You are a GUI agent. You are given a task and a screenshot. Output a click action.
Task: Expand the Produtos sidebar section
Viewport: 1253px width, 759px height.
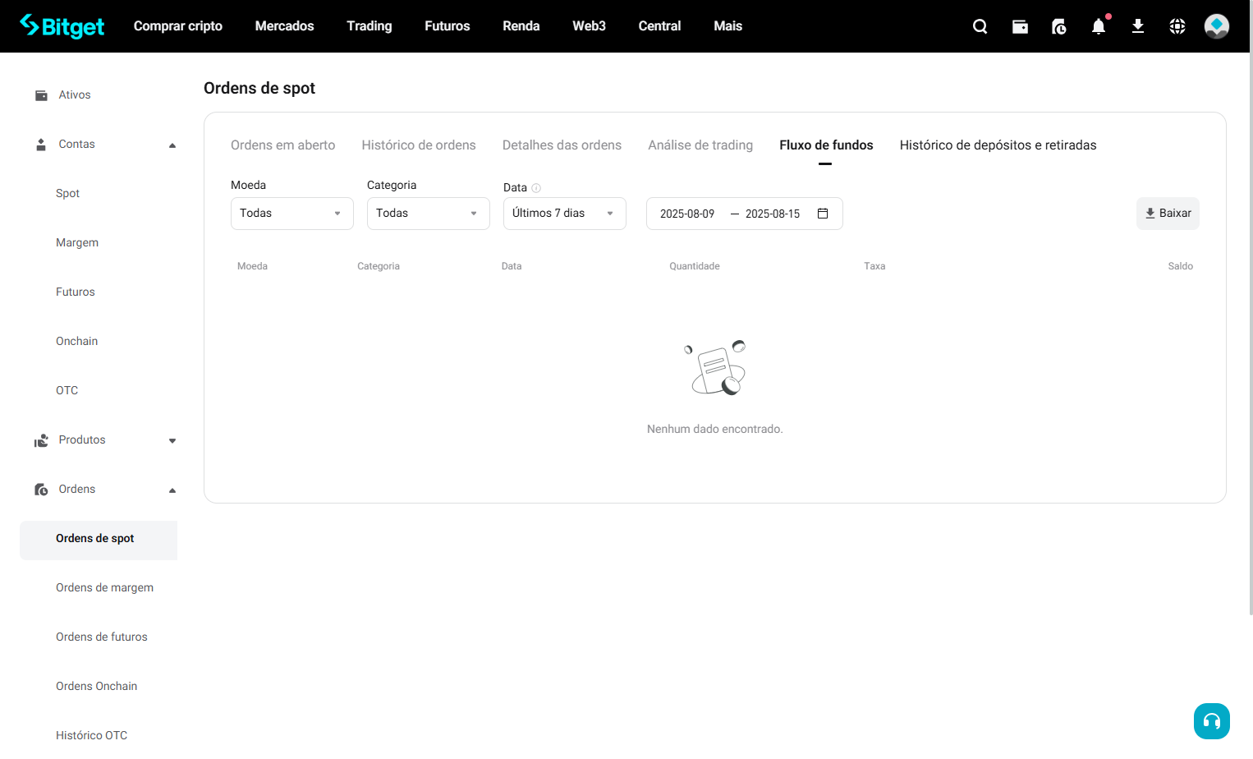click(x=172, y=441)
